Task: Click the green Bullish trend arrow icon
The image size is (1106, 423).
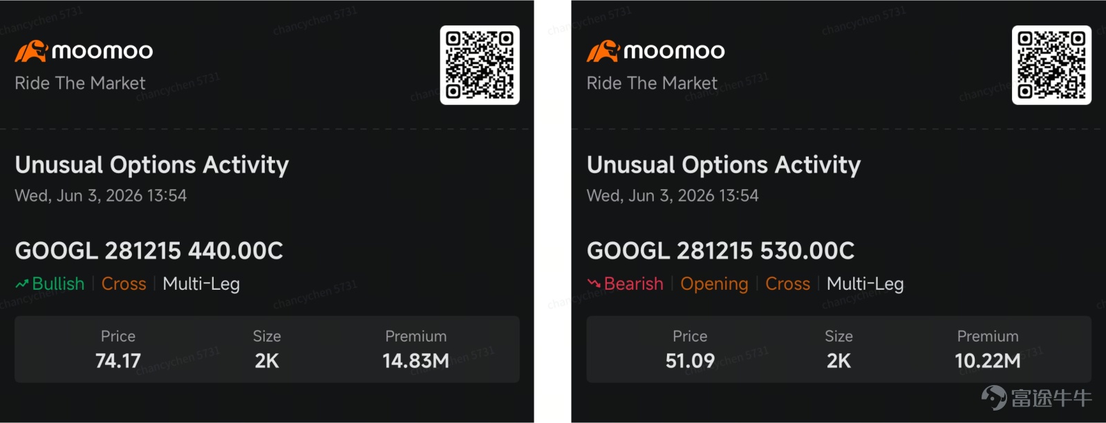Action: click(x=22, y=284)
